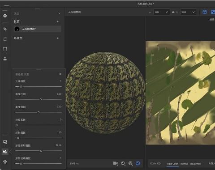Click the 22.34 value field
This screenshot has height=170, width=215.
pyautogui.click(x=59, y=145)
